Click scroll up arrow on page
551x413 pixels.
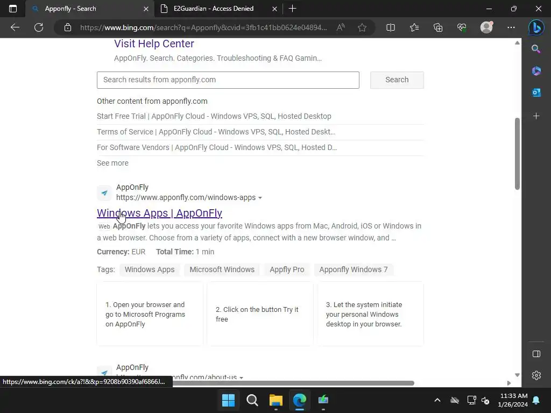pos(517,43)
